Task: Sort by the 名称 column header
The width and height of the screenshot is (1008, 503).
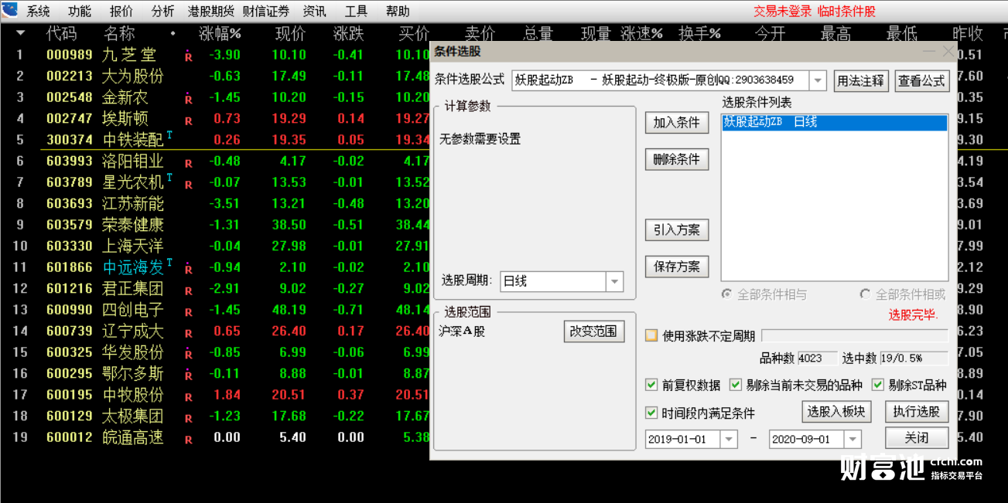Action: point(119,33)
